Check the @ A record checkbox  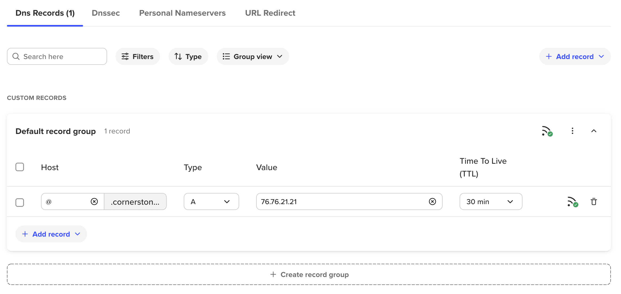click(20, 202)
